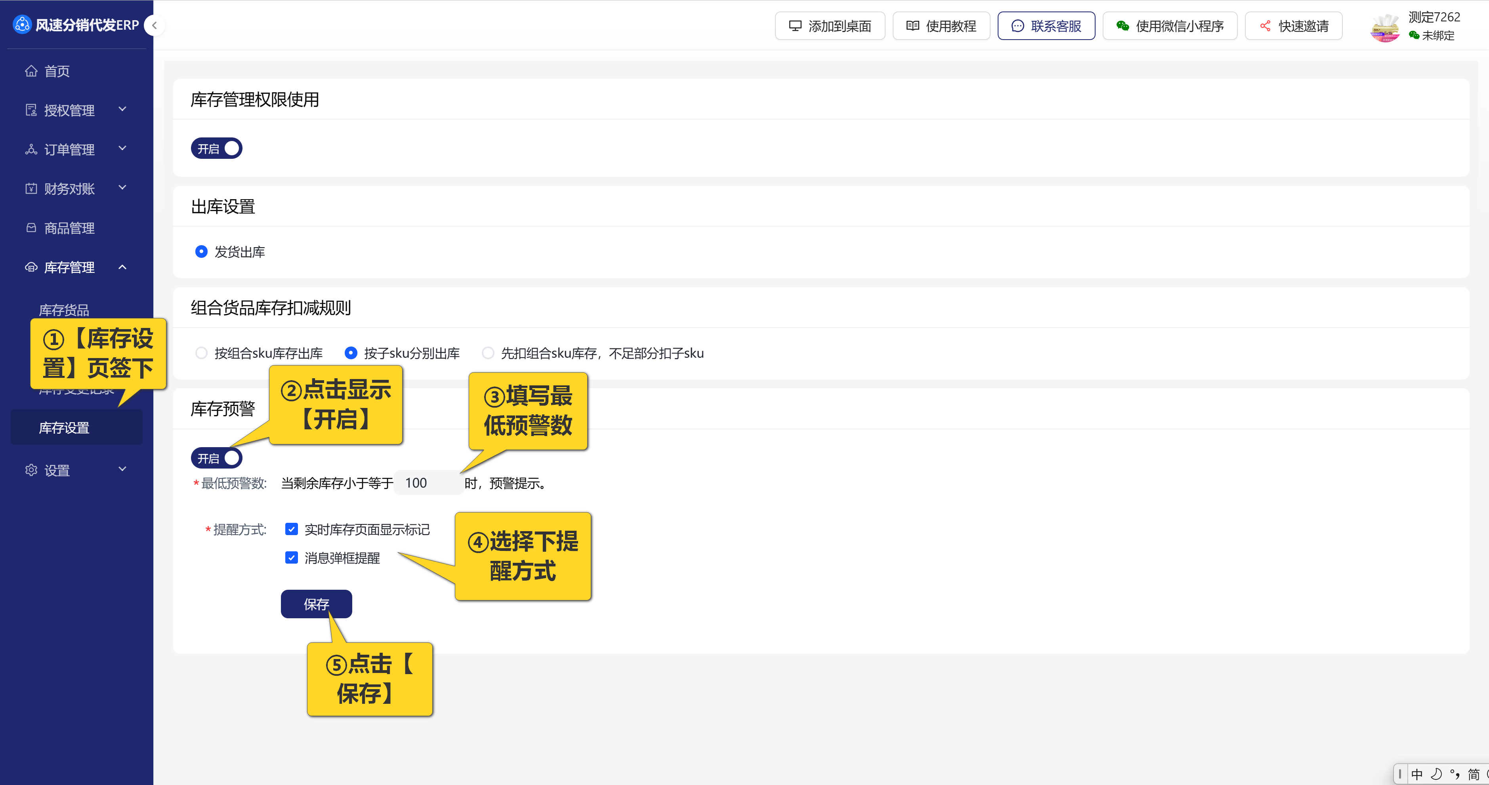Screen dimensions: 1489x785
Task: Click the 商品管理 sidebar icon
Action: tap(31, 228)
